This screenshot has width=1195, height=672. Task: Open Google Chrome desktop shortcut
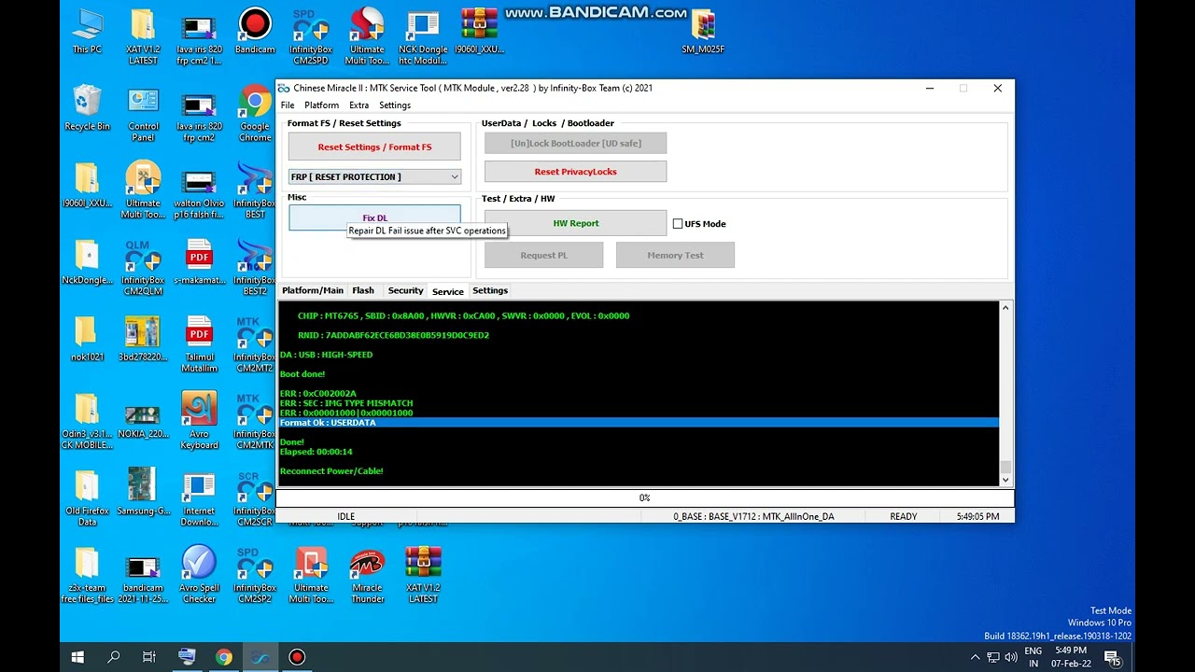[255, 113]
